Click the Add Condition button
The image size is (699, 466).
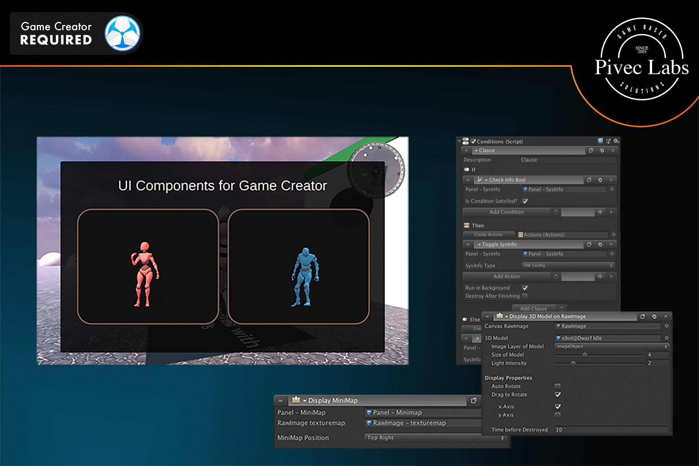(x=507, y=212)
